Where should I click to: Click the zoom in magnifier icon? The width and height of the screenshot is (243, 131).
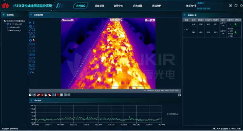coord(34,44)
